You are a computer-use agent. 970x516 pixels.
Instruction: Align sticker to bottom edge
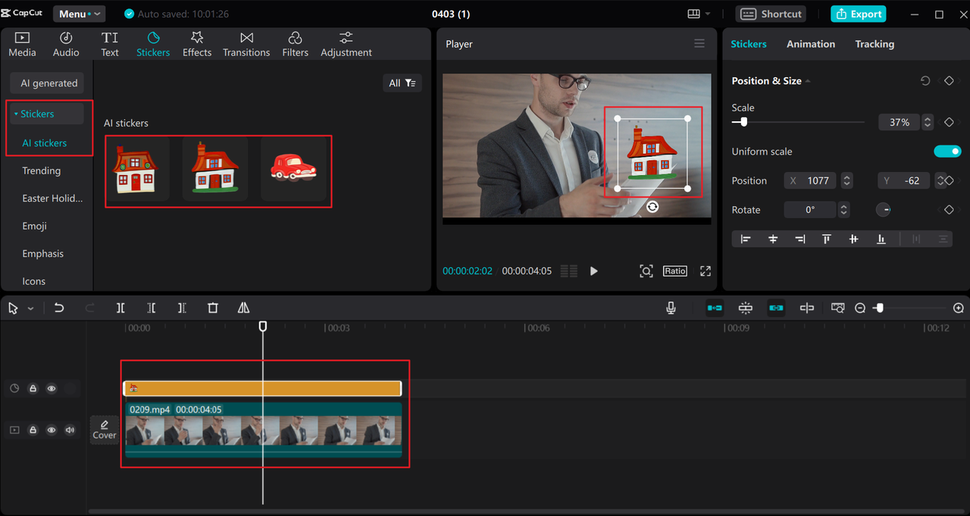pyautogui.click(x=881, y=239)
